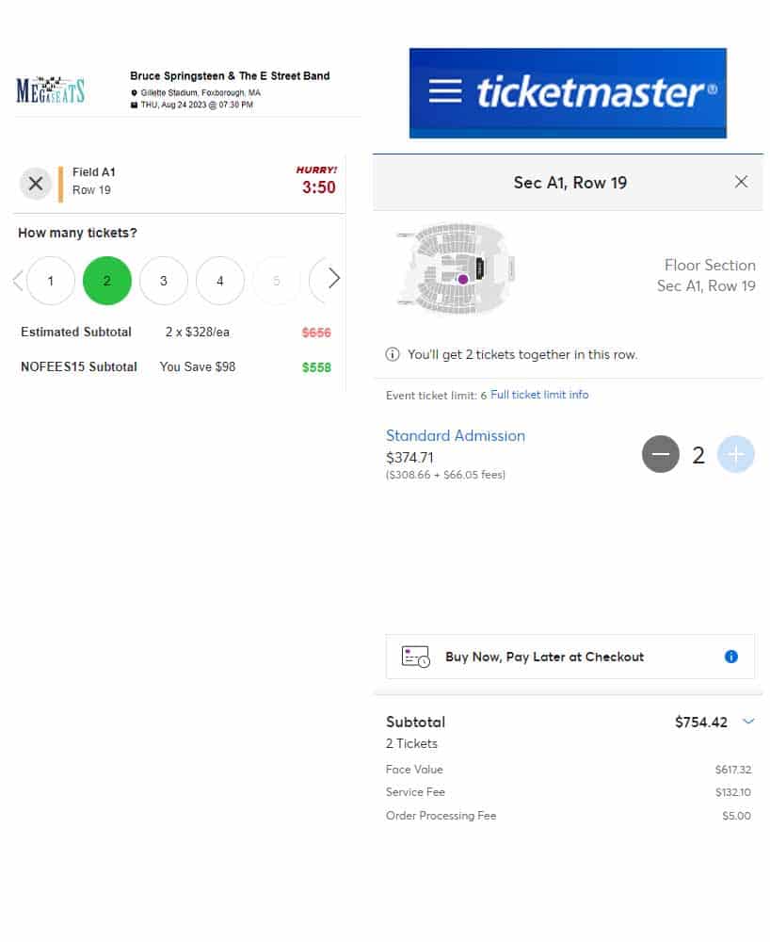Click the Buy Now Pay Later info icon
The height and width of the screenshot is (942, 770).
(x=731, y=657)
